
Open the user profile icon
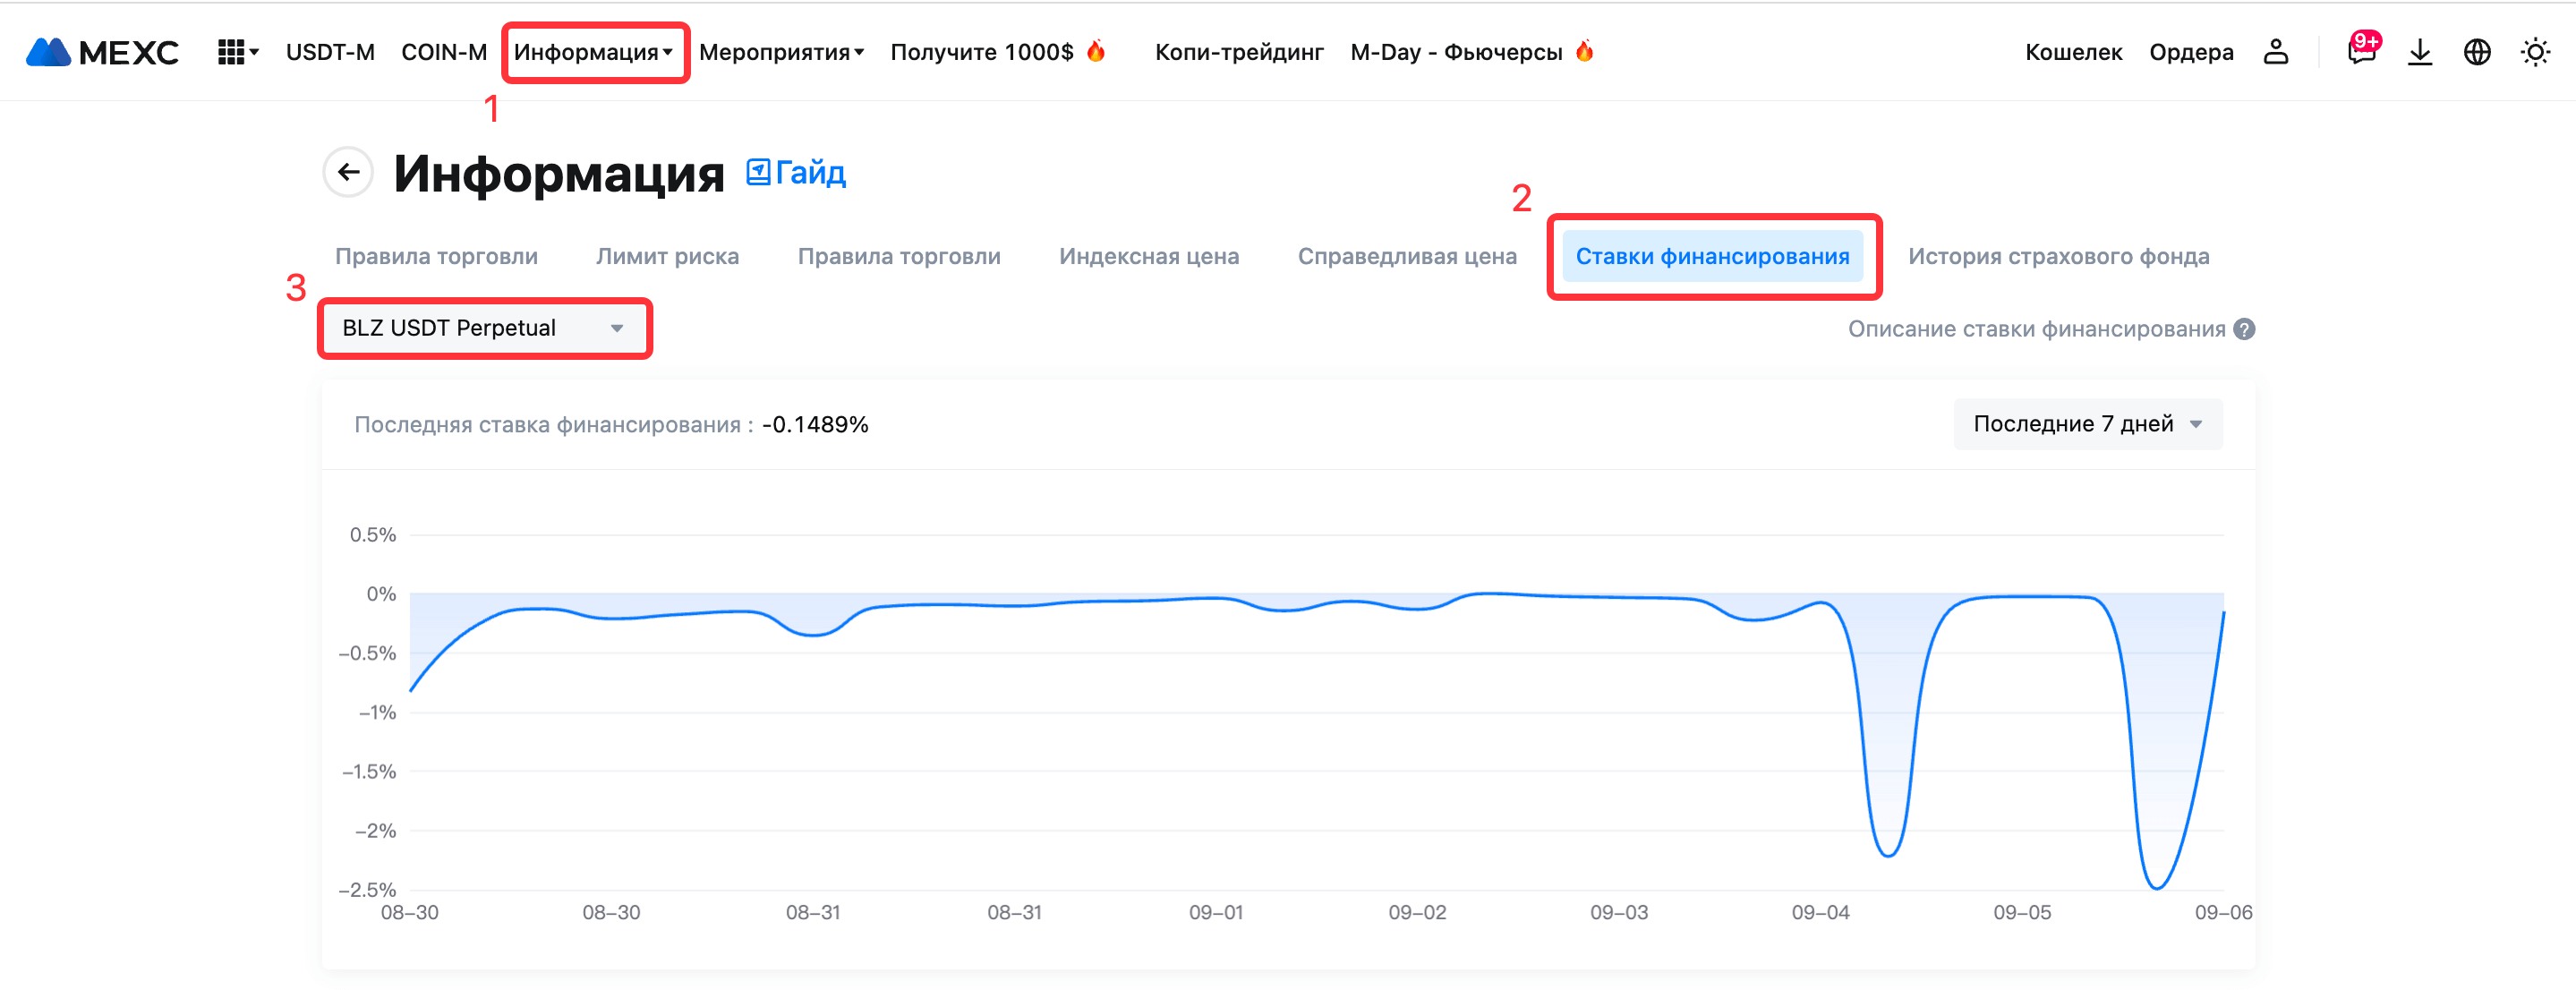[x=2275, y=52]
